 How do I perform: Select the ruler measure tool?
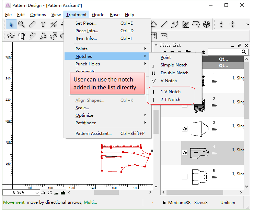(32, 24)
